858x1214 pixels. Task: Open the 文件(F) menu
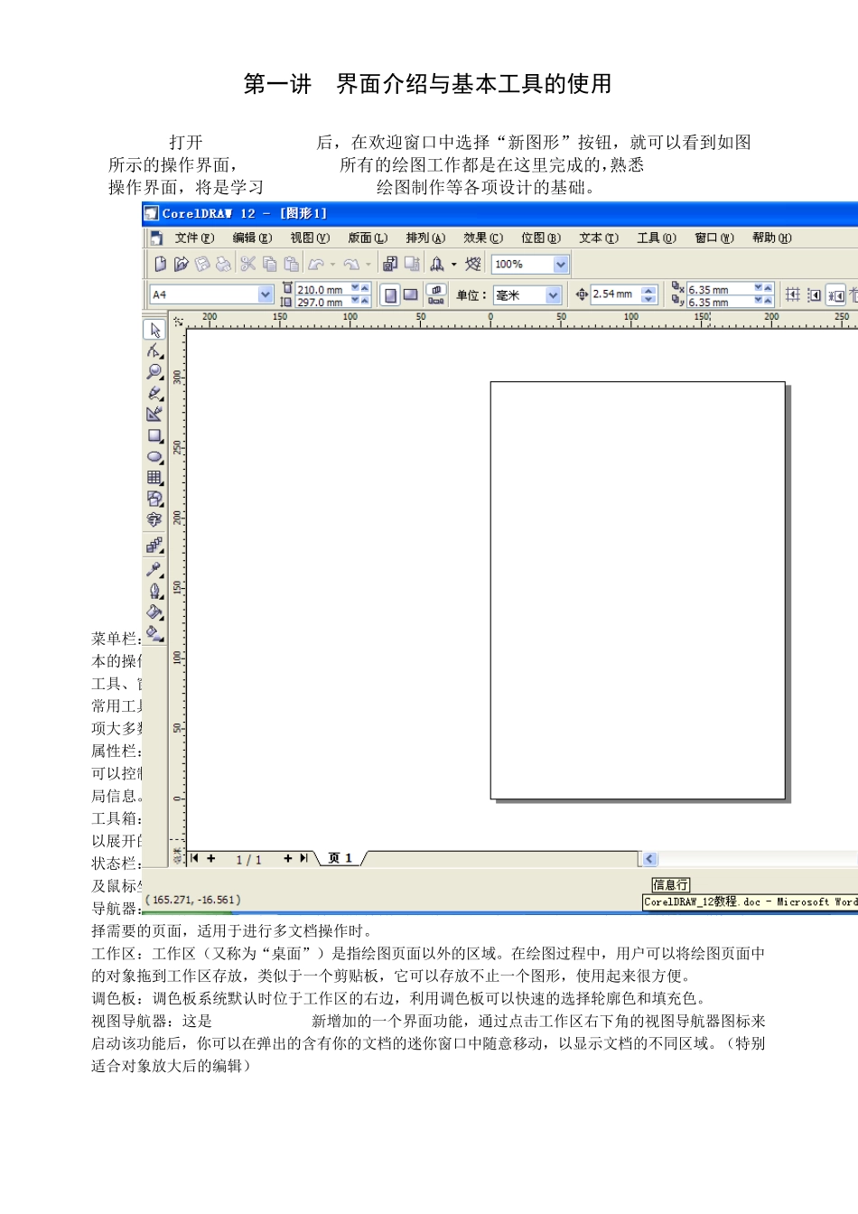[x=194, y=238]
